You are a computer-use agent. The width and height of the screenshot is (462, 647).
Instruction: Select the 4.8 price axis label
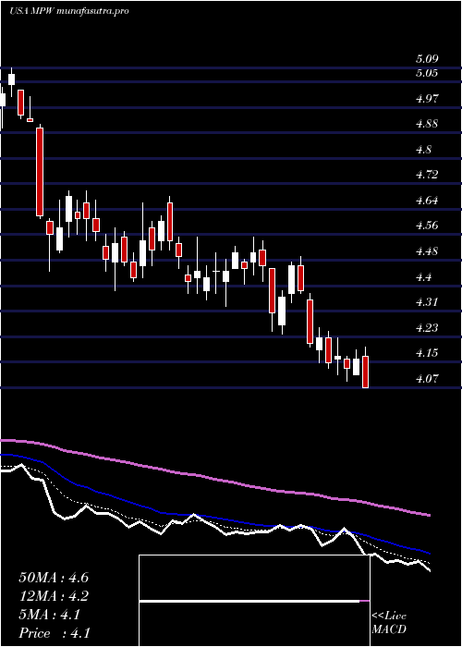tap(423, 150)
